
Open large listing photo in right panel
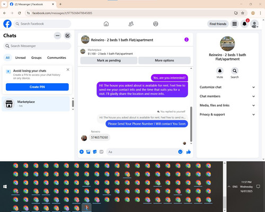[227, 43]
